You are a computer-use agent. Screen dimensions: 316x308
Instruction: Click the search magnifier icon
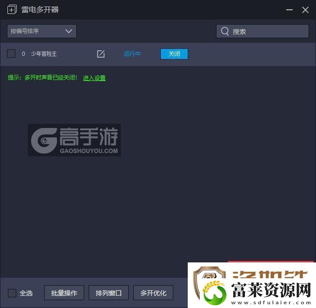[x=225, y=31]
